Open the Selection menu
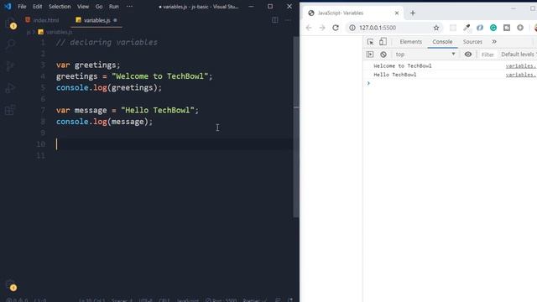 [60, 6]
